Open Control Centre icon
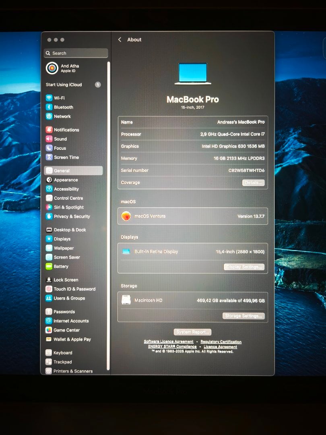This screenshot has height=435, width=326. [x=49, y=198]
